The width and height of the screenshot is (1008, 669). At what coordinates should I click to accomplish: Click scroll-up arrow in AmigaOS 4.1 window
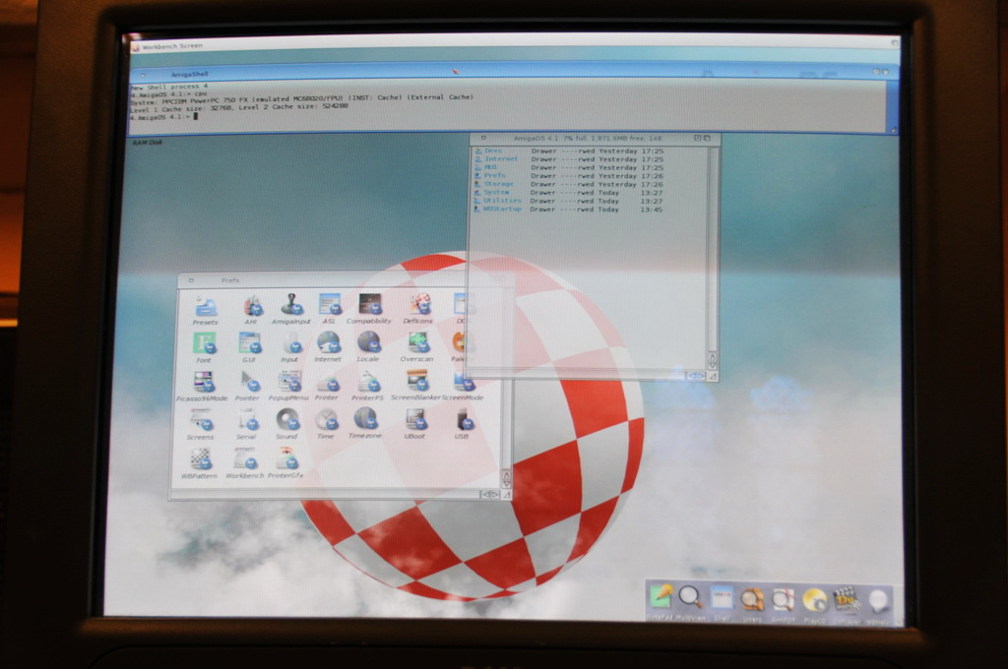[x=713, y=356]
